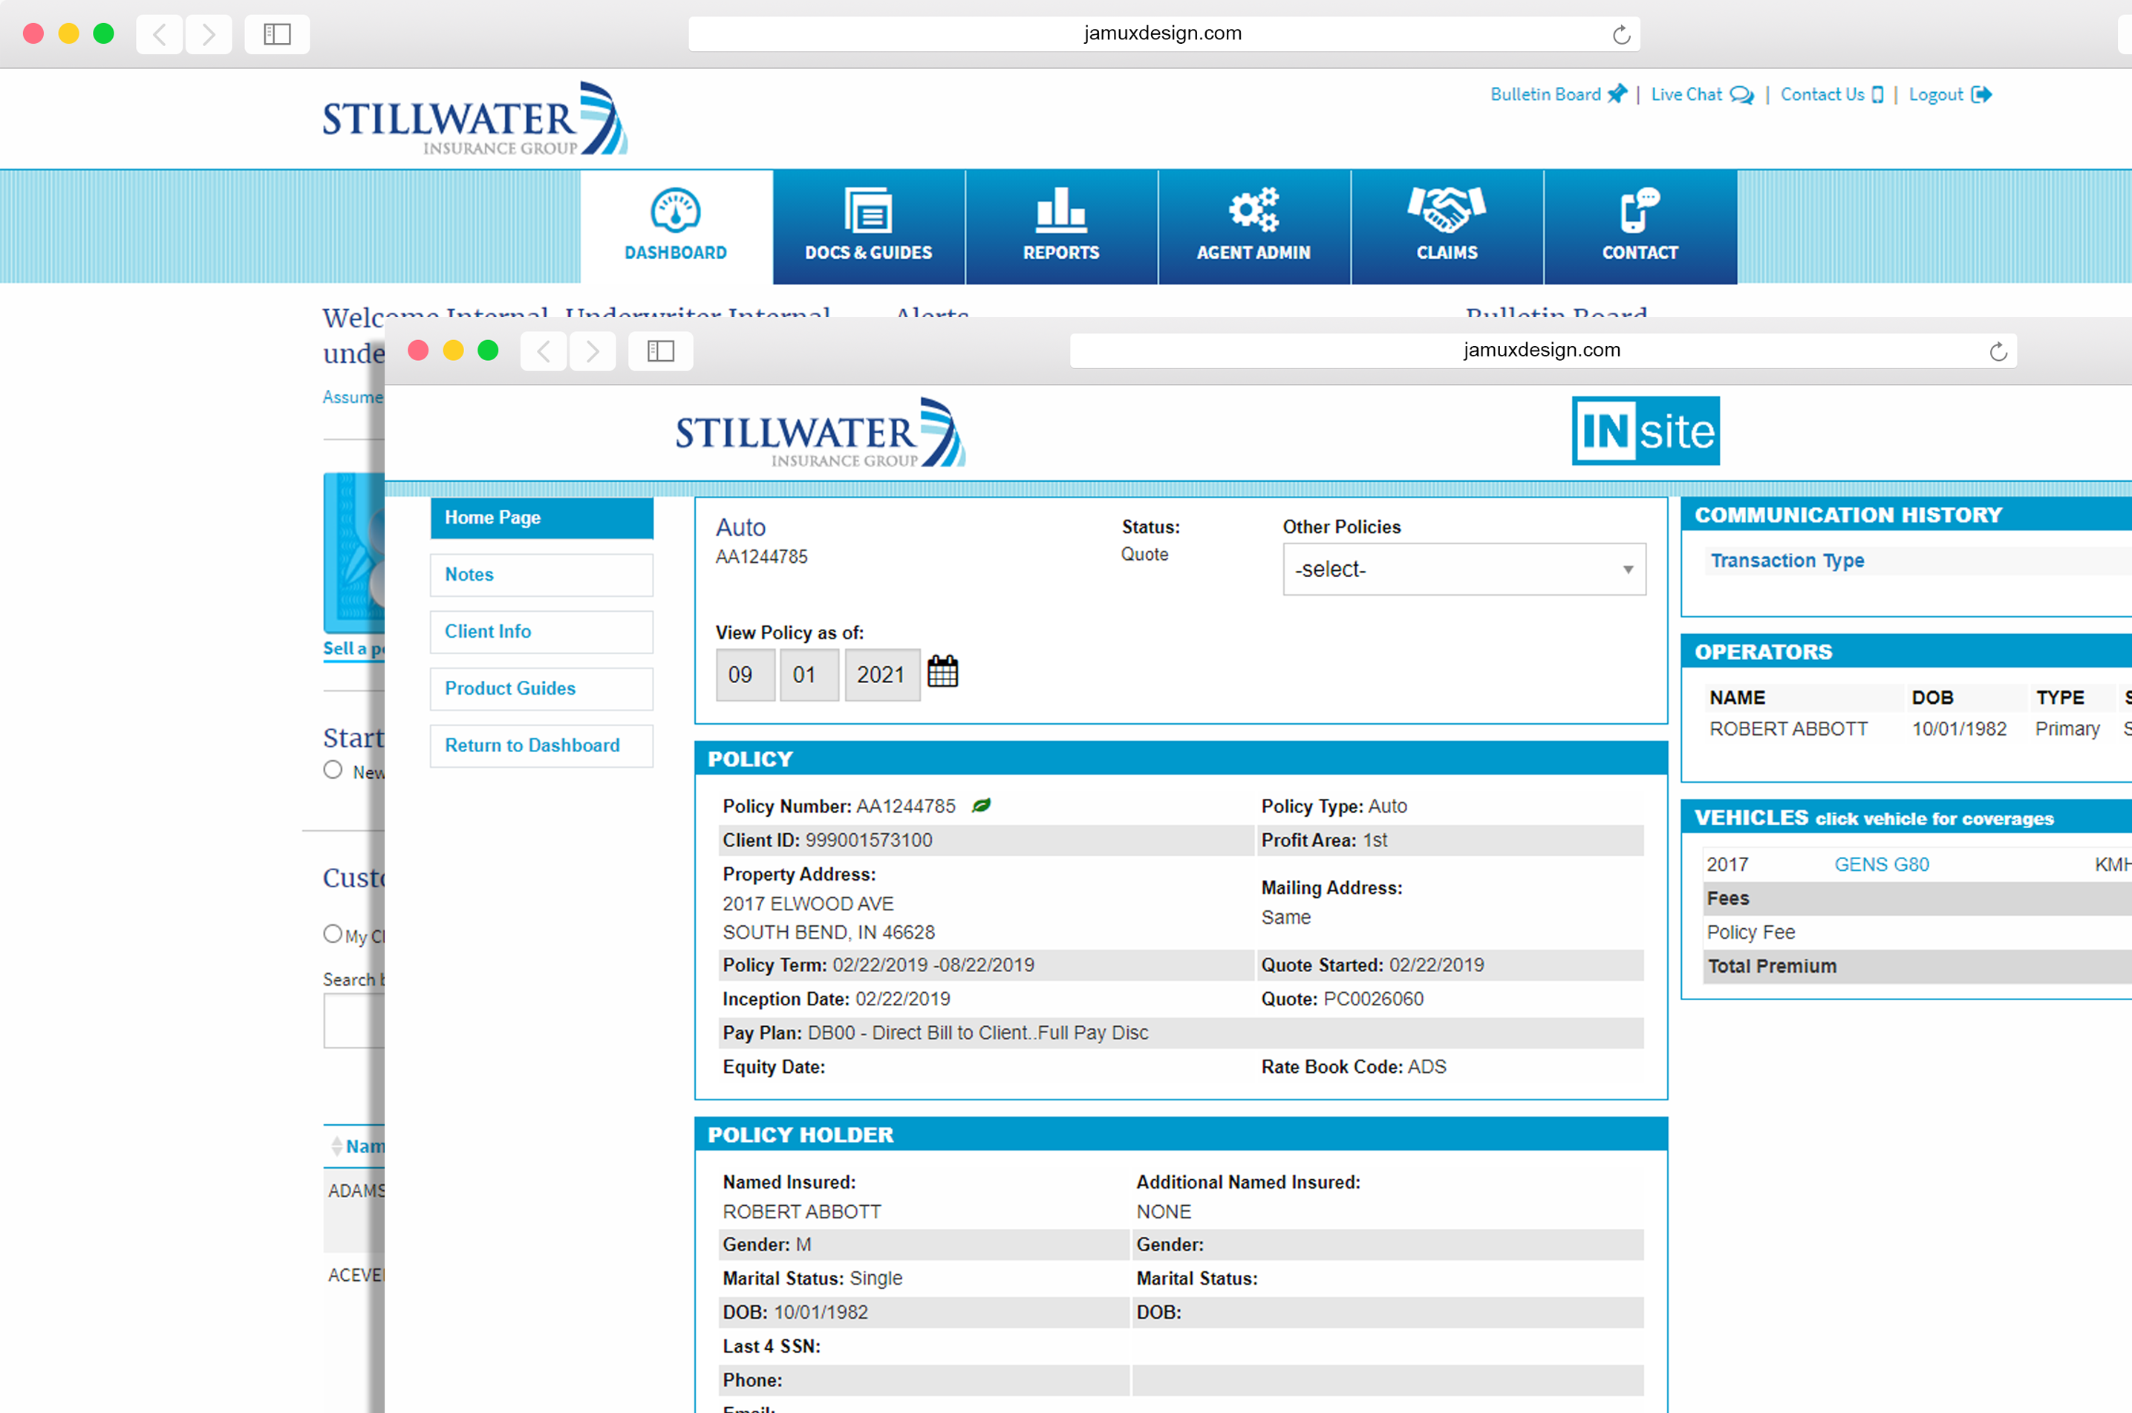Screen dimensions: 2132x1413
Task: Click the Transaction Type column header
Action: pyautogui.click(x=1787, y=561)
